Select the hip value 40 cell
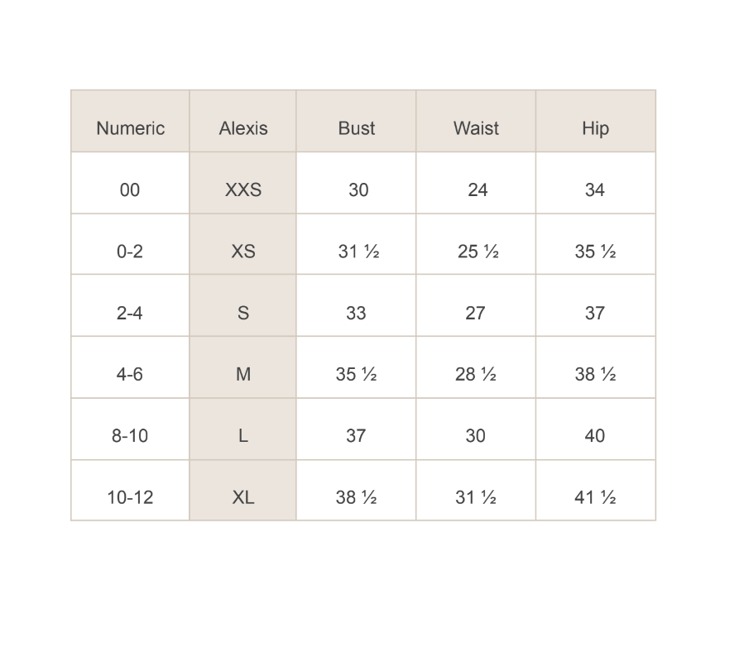 click(x=595, y=435)
